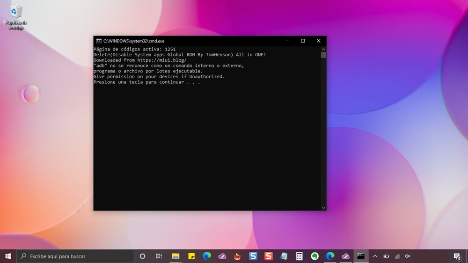
Task: Open Calculator from the taskbar
Action: pyautogui.click(x=299, y=256)
